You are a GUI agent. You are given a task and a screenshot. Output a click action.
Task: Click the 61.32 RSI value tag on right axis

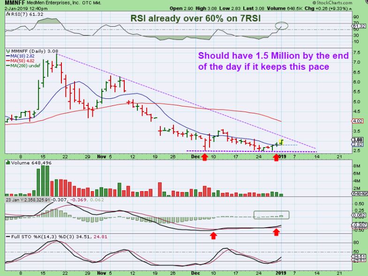click(359, 26)
